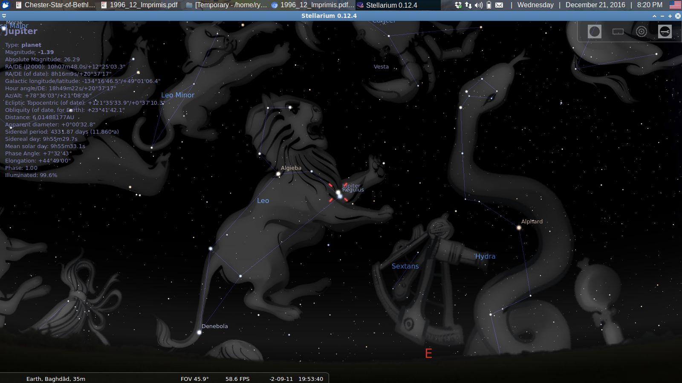Viewport: 682px width, 383px height.
Task: Click the FOV 45.9° status value
Action: pyautogui.click(x=194, y=379)
